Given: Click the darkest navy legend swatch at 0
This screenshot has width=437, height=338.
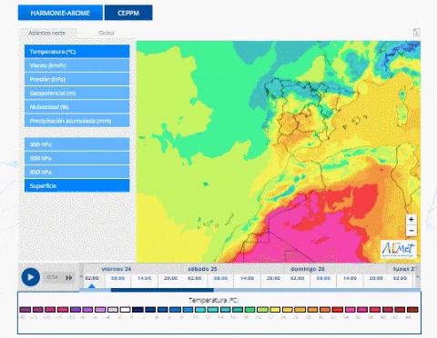Looking at the screenshot, I should [137, 310].
